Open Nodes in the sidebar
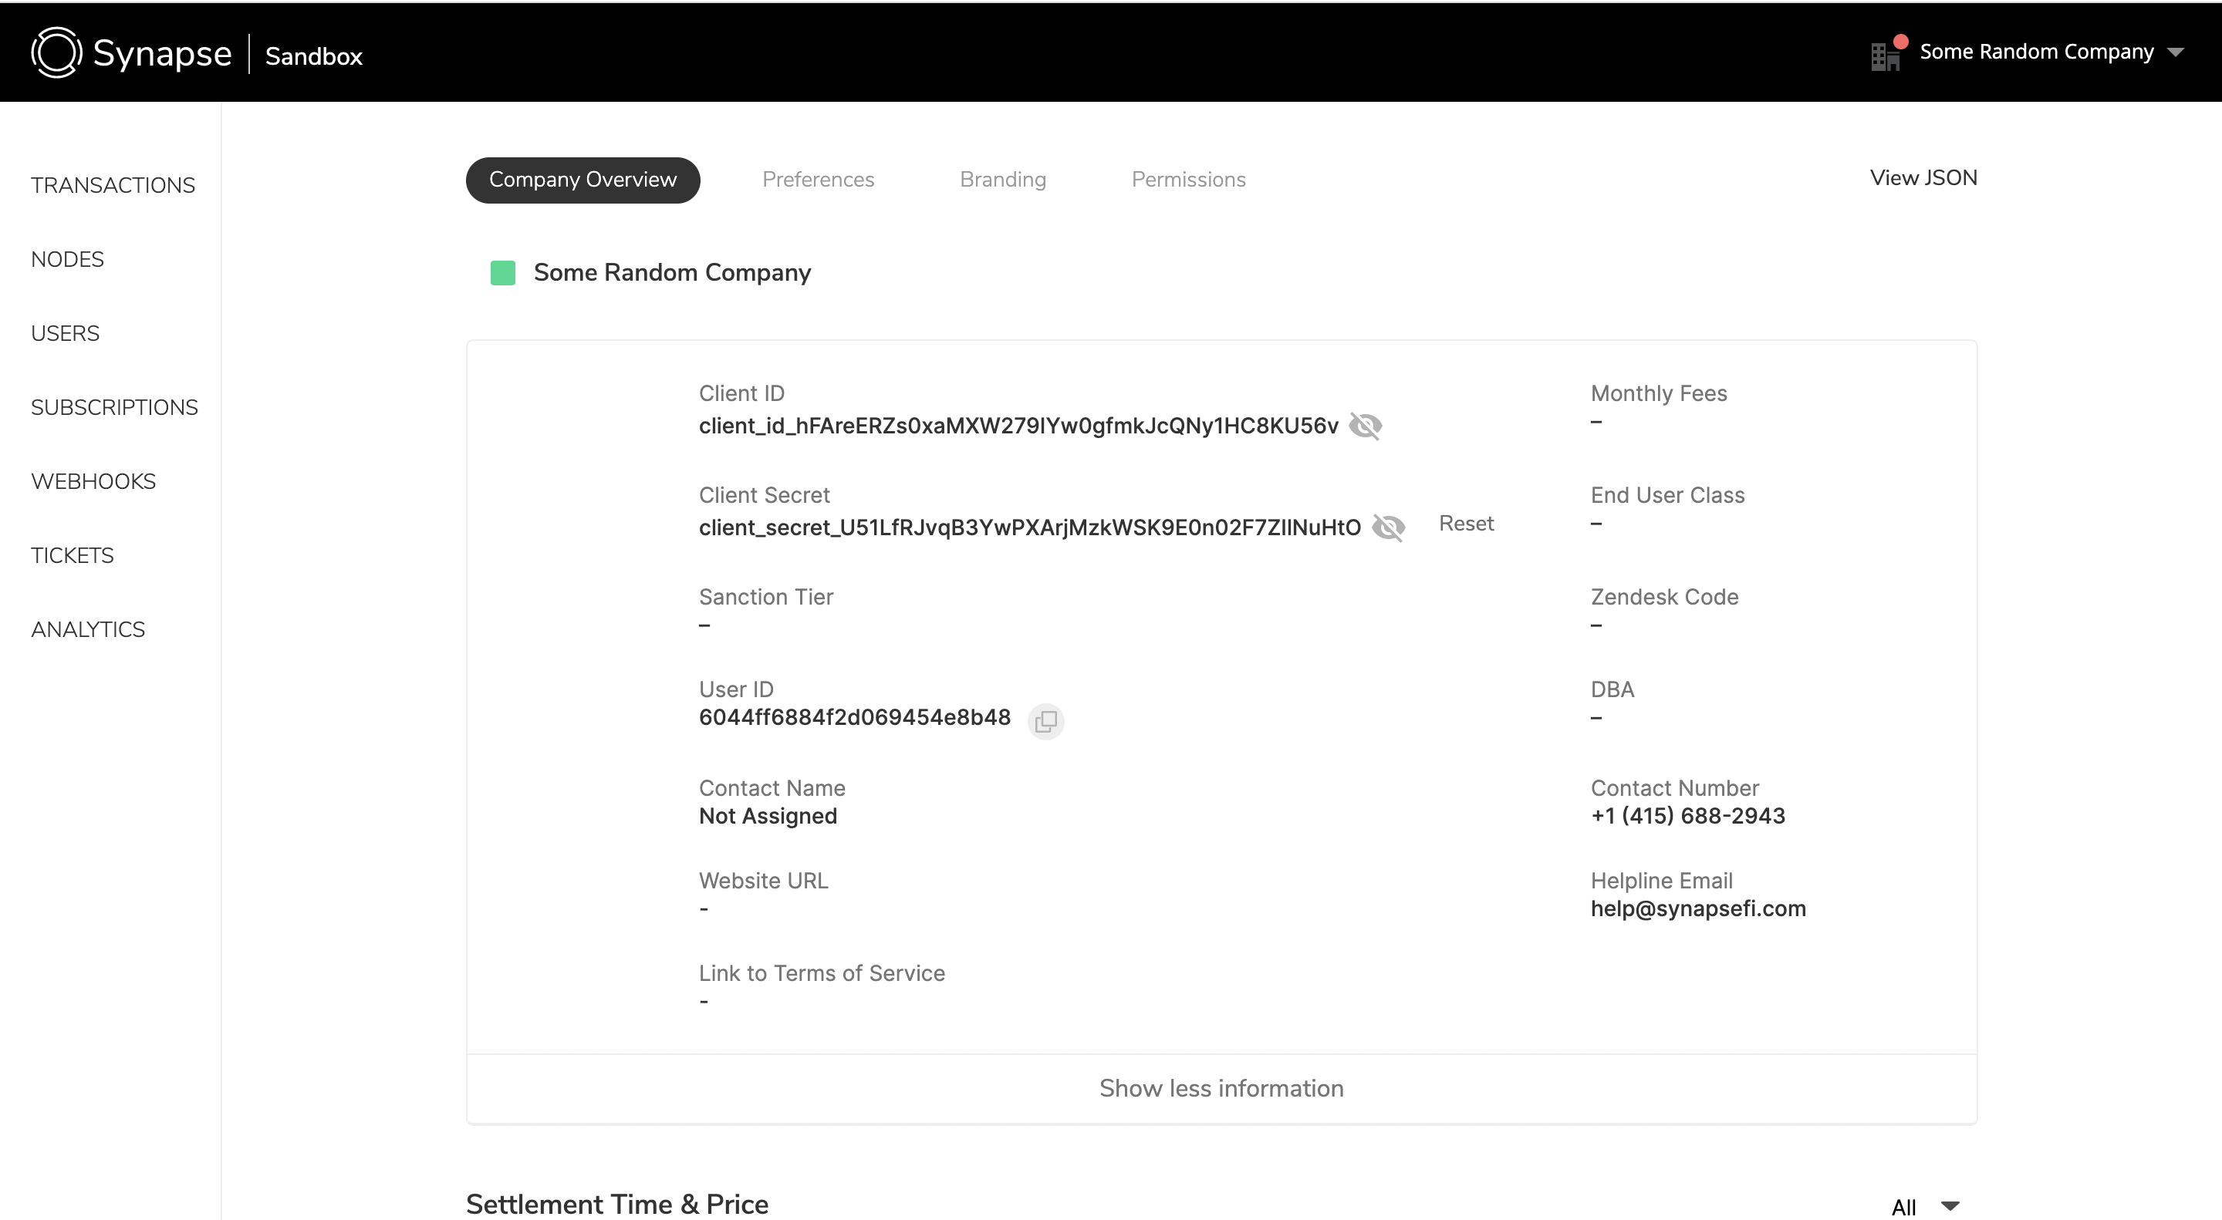Viewport: 2222px width, 1220px height. (67, 260)
